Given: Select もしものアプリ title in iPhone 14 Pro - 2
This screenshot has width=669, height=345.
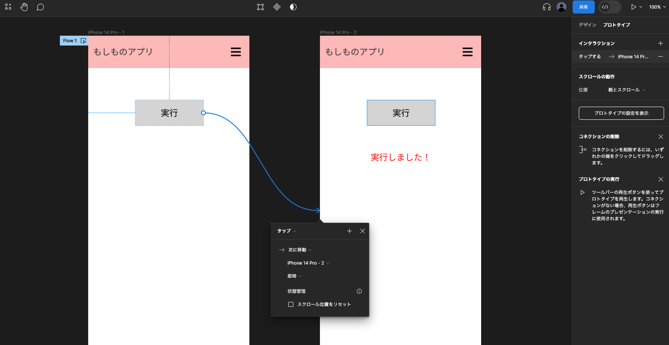Looking at the screenshot, I should (x=355, y=52).
